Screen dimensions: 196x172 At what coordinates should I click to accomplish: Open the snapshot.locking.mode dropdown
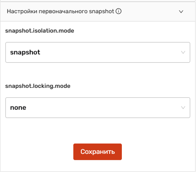click(x=98, y=108)
